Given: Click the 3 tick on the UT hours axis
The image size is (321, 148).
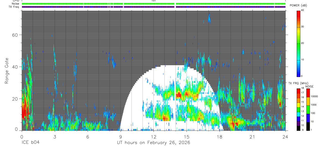Looking at the screenshot, I should point(55,137).
